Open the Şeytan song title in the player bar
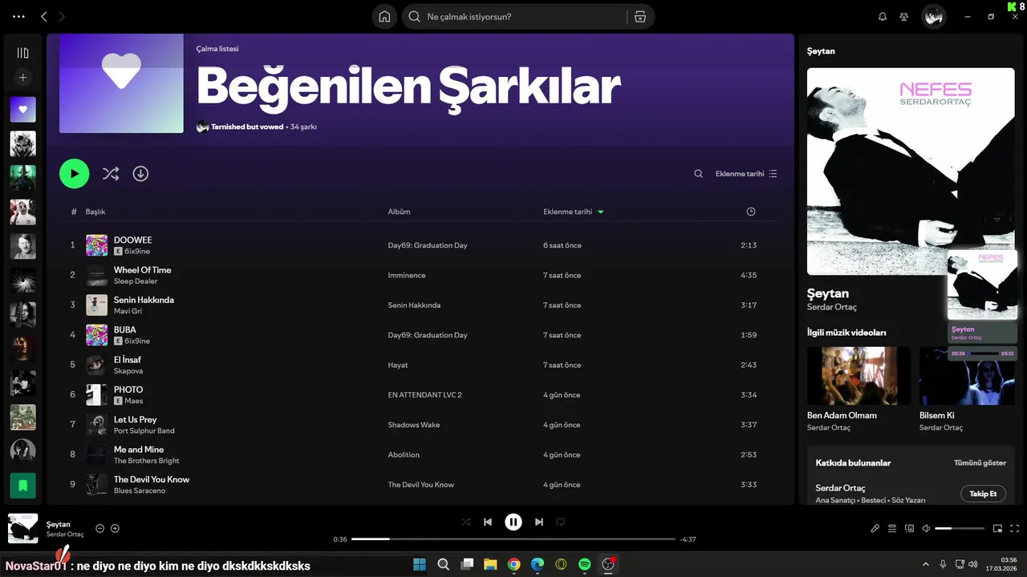The image size is (1027, 577). click(x=59, y=524)
